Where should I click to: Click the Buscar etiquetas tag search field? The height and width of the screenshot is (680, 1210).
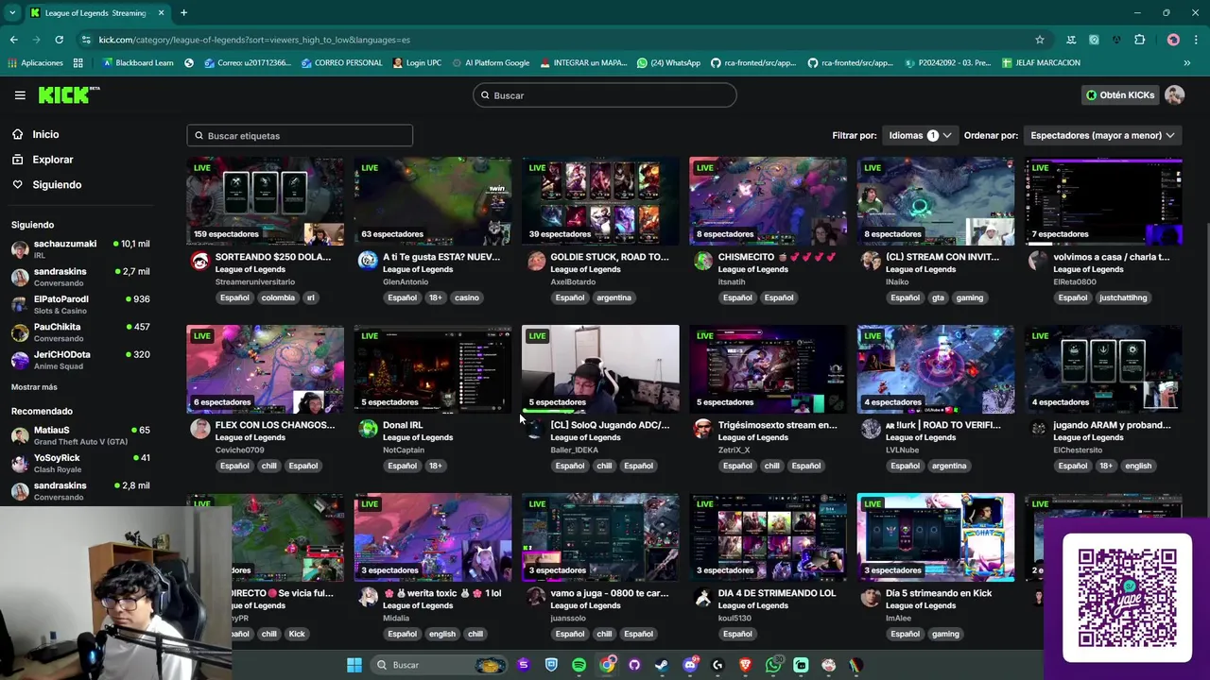tap(300, 136)
